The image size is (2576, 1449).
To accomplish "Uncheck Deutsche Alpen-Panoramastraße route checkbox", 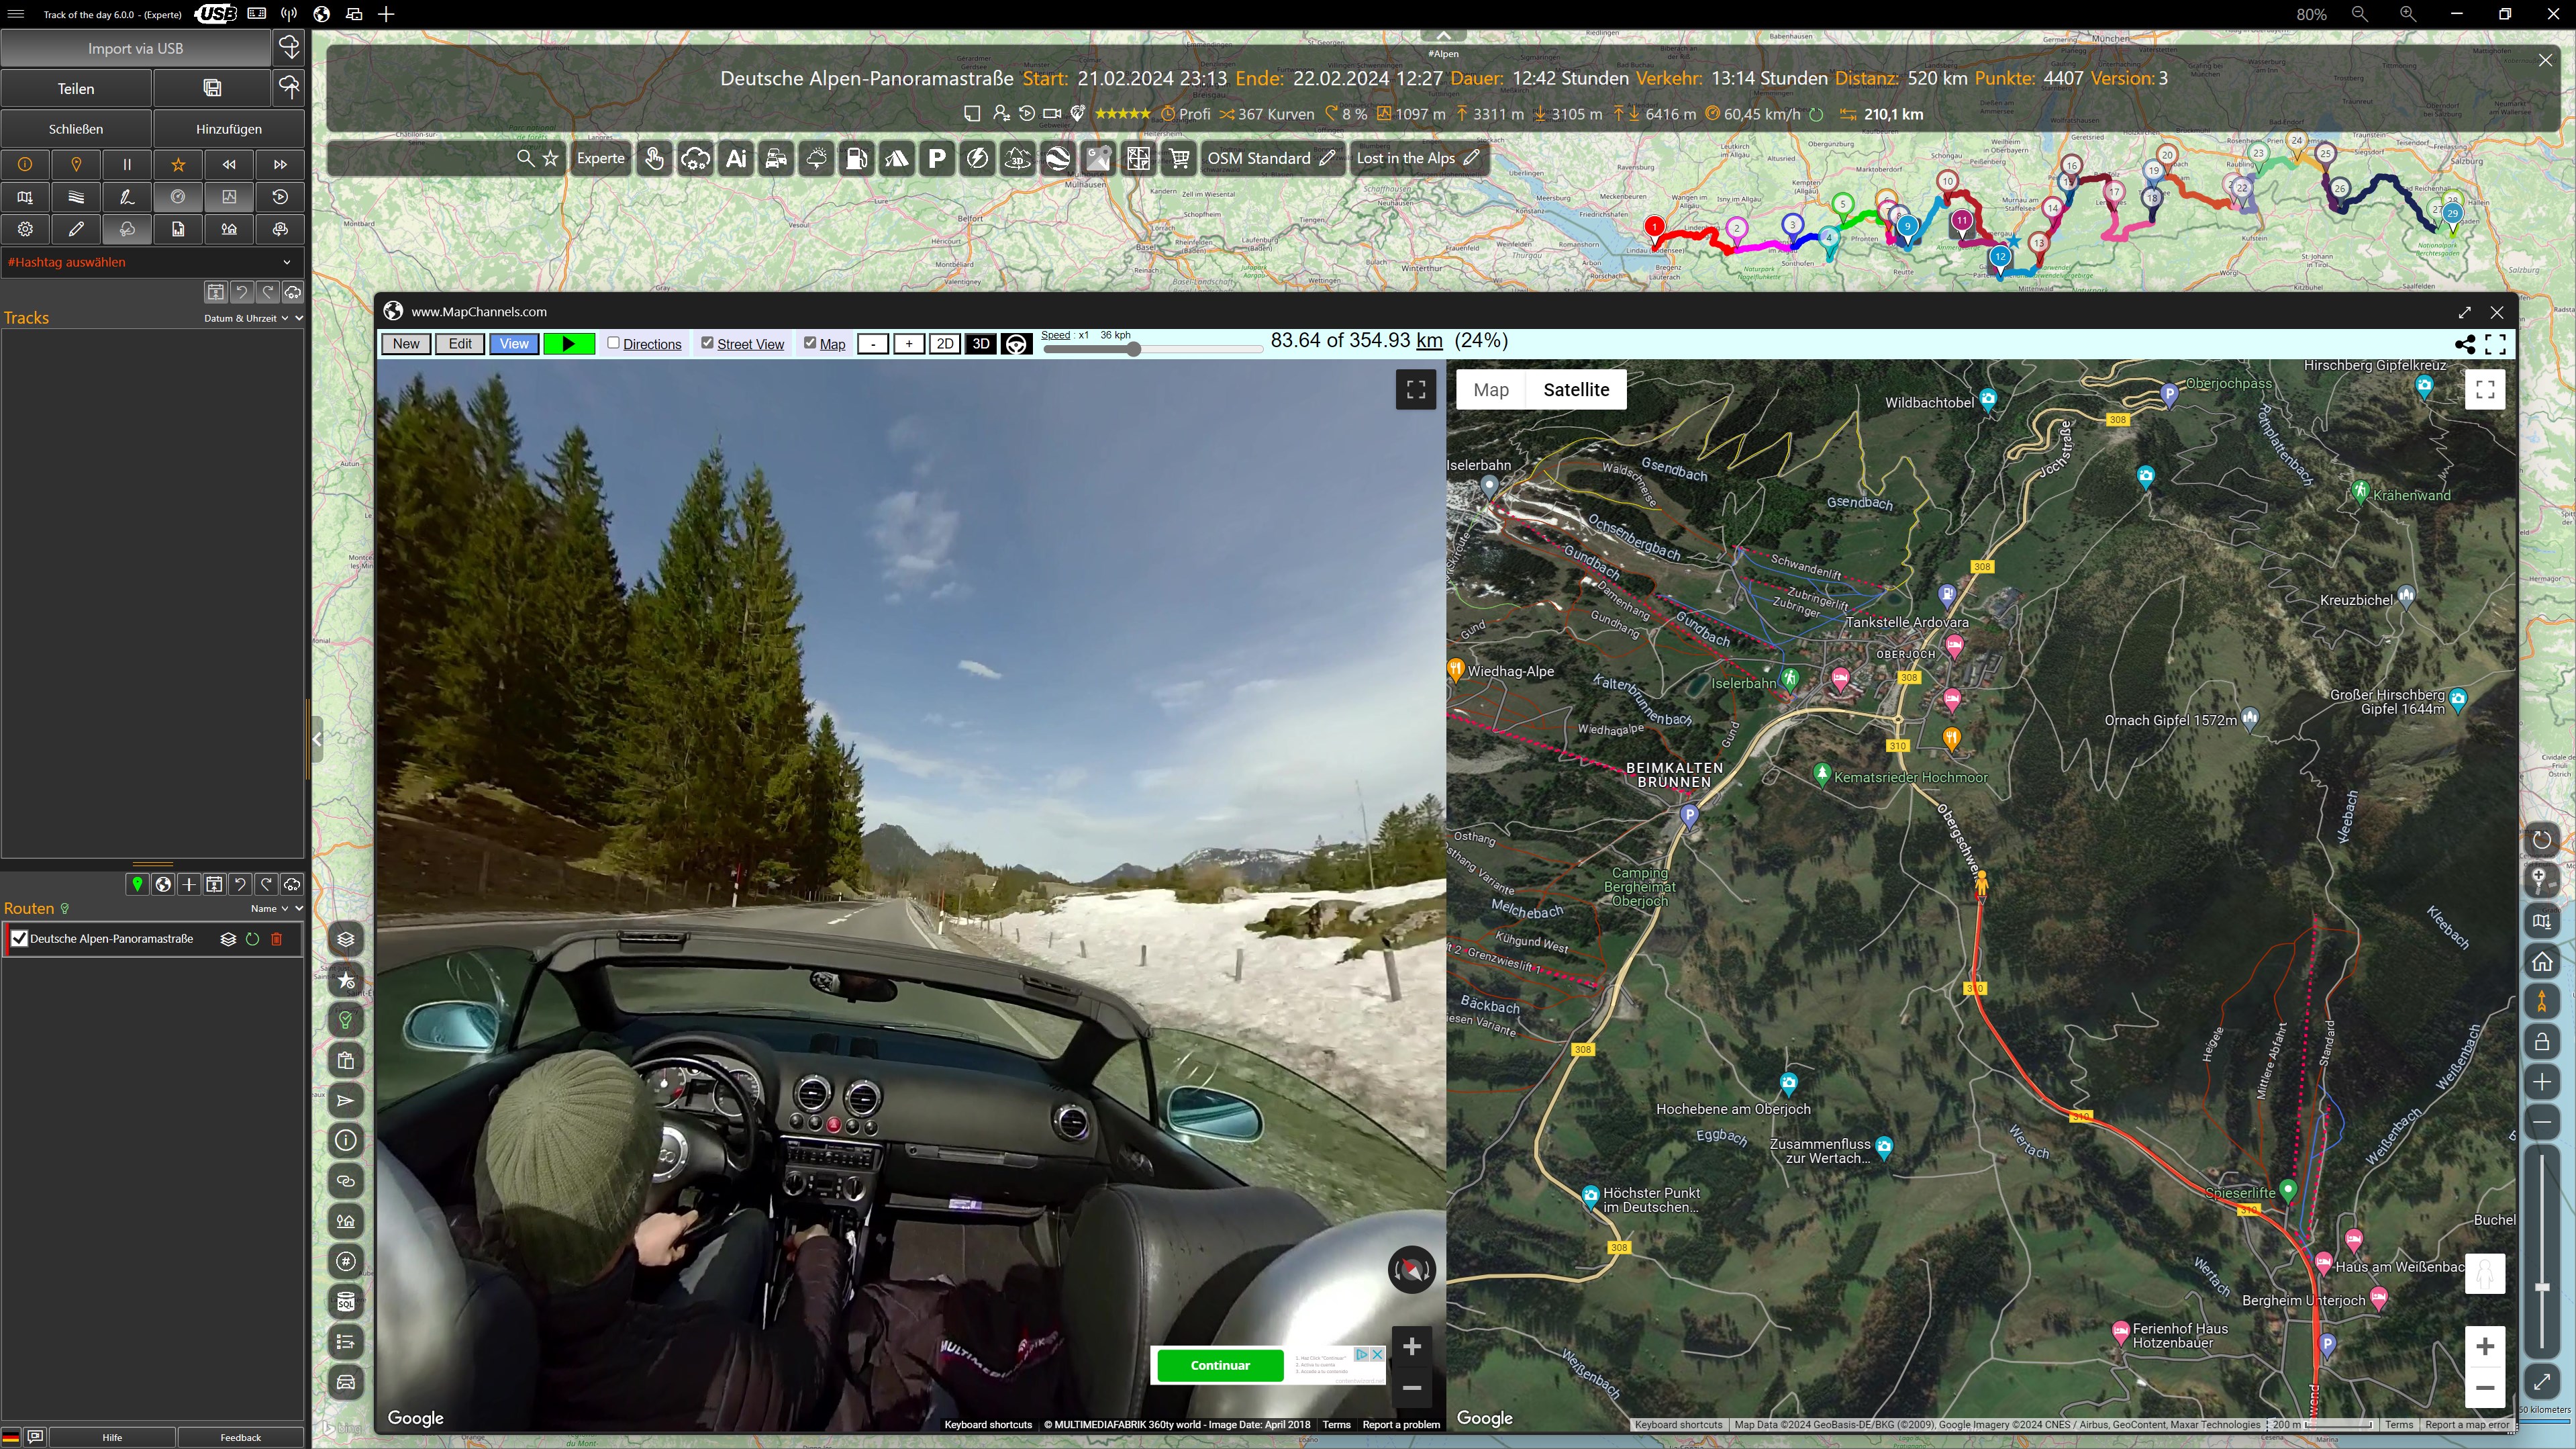I will coord(19,939).
